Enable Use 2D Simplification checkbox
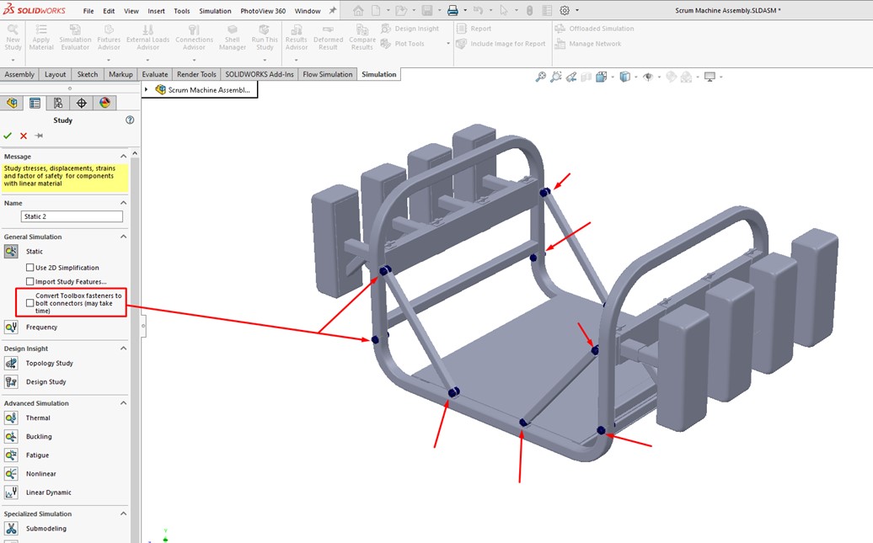The height and width of the screenshot is (543, 873). point(30,268)
